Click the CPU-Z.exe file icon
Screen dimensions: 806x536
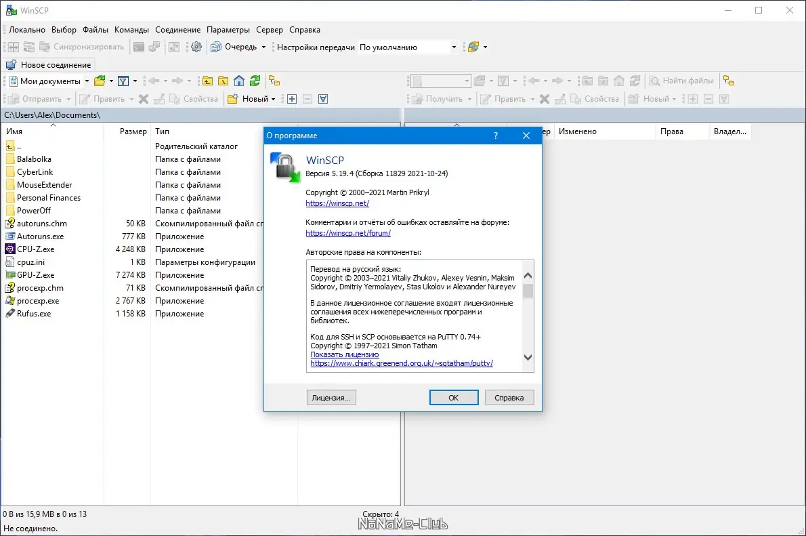9,249
